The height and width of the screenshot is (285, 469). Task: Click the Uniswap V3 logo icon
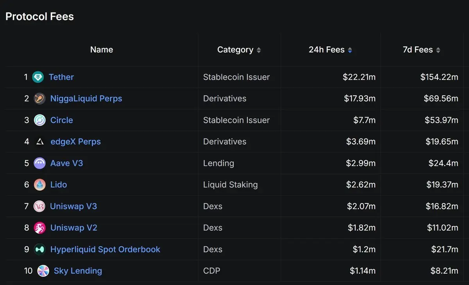coord(39,206)
